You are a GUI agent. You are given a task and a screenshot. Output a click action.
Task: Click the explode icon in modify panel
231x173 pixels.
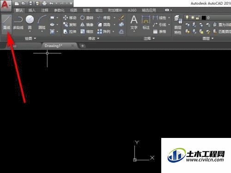(122, 24)
